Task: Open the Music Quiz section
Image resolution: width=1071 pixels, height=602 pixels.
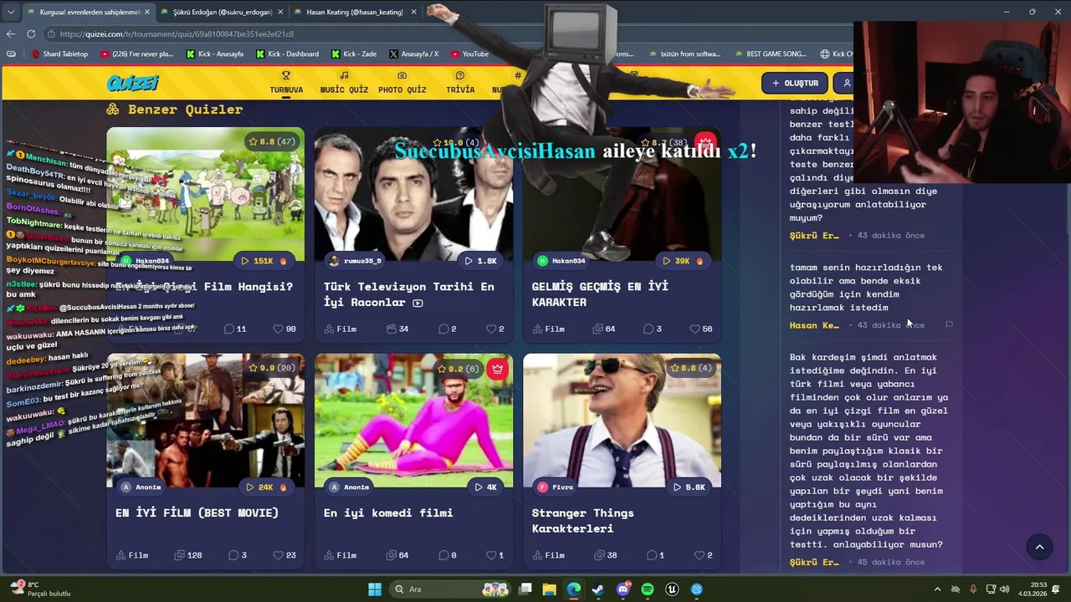Action: point(344,83)
